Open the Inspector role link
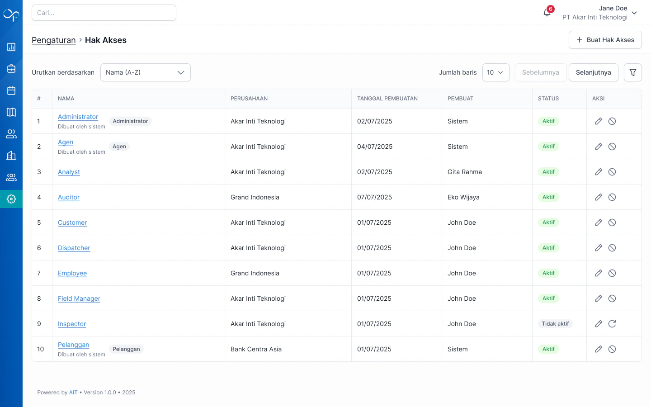This screenshot has height=407, width=651. tap(72, 324)
